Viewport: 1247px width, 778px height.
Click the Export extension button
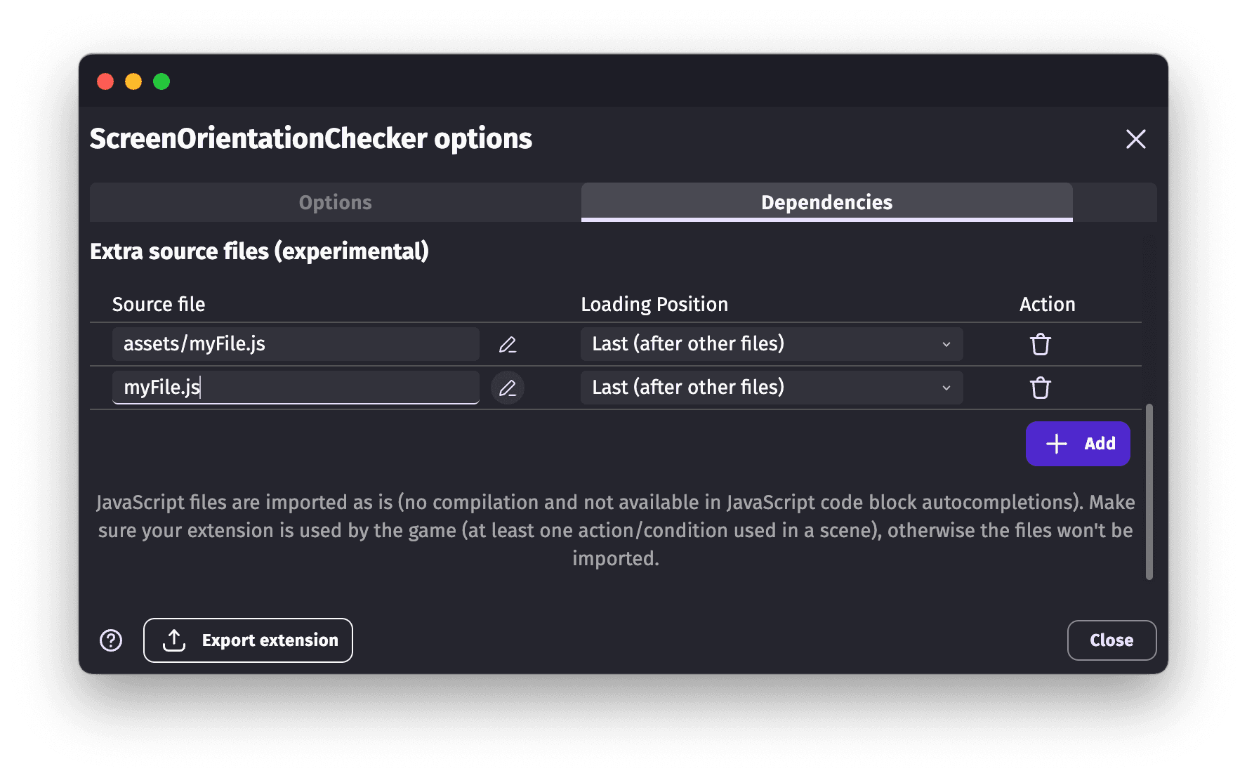click(x=248, y=640)
